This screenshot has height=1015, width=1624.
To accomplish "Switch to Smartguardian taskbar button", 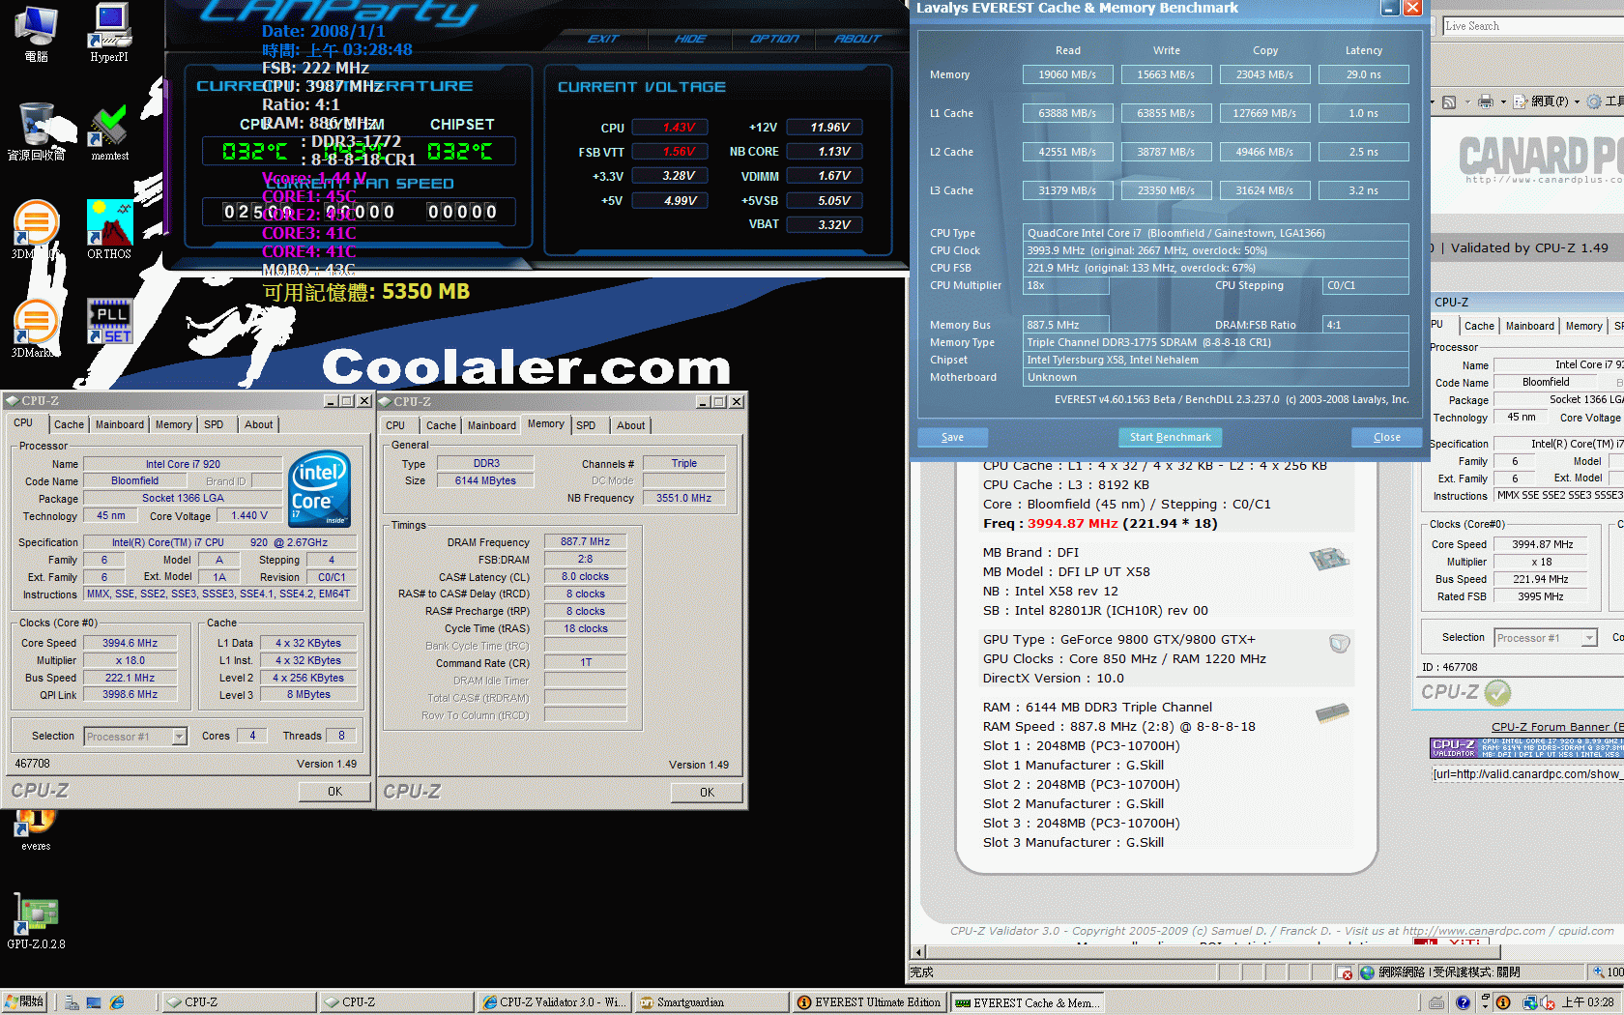I will click(x=710, y=1002).
